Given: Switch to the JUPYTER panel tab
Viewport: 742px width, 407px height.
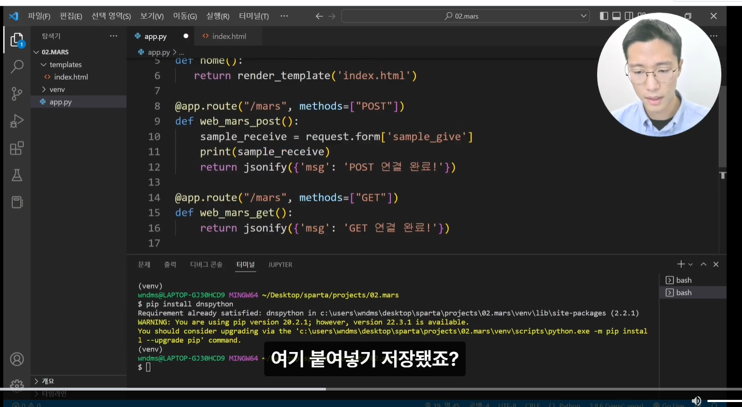Looking at the screenshot, I should click(x=280, y=265).
